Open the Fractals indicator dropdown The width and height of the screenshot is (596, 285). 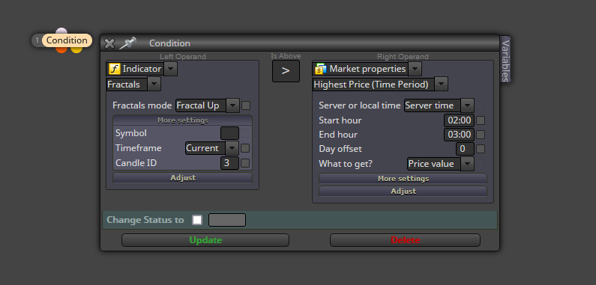pyautogui.click(x=154, y=85)
